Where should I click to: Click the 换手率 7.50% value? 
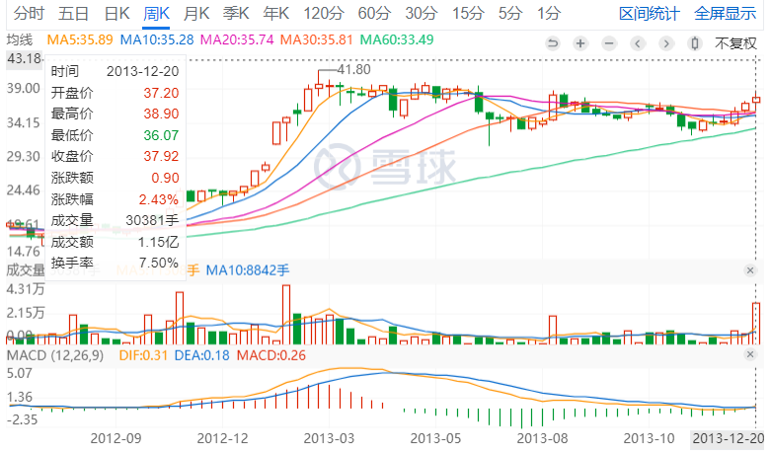159,264
